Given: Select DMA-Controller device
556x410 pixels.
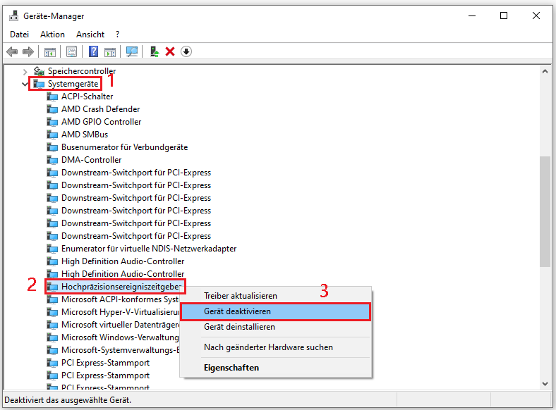Looking at the screenshot, I should pos(92,160).
